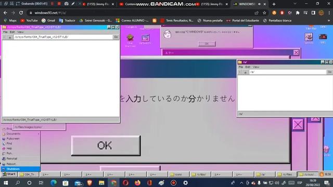The height and width of the screenshot is (187, 333).
Task: Open Windows search magnifier in taskbar
Action: (18, 183)
